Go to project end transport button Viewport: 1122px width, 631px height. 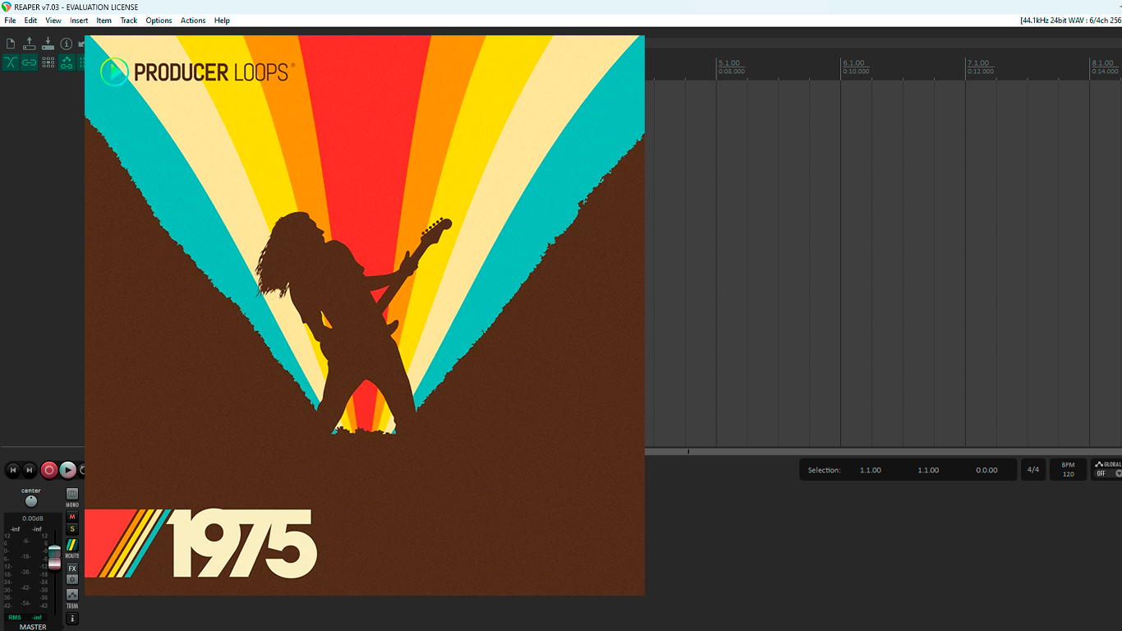(30, 470)
